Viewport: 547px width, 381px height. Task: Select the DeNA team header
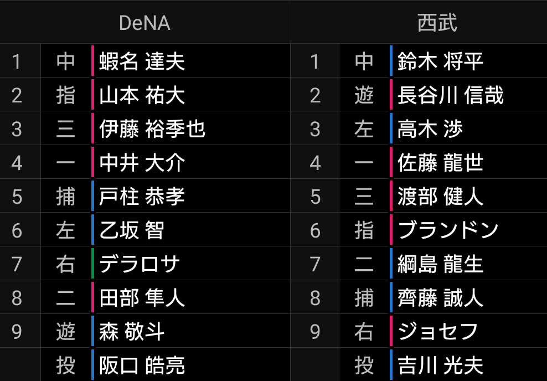click(x=145, y=23)
